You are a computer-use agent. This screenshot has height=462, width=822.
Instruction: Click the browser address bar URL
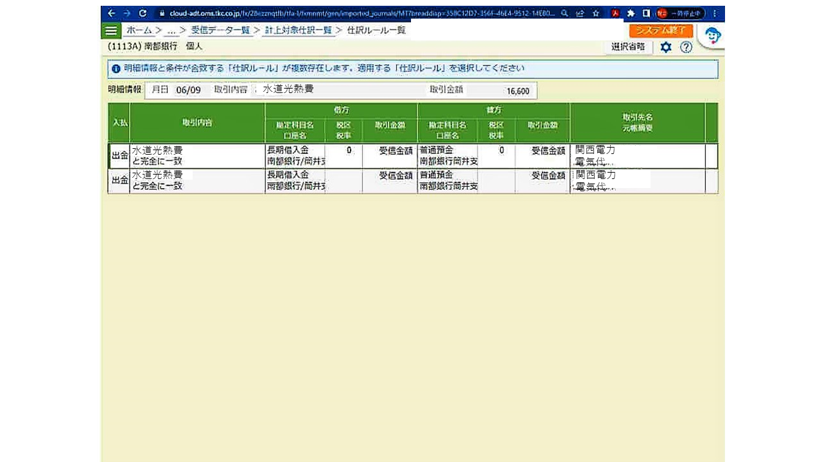tap(360, 13)
